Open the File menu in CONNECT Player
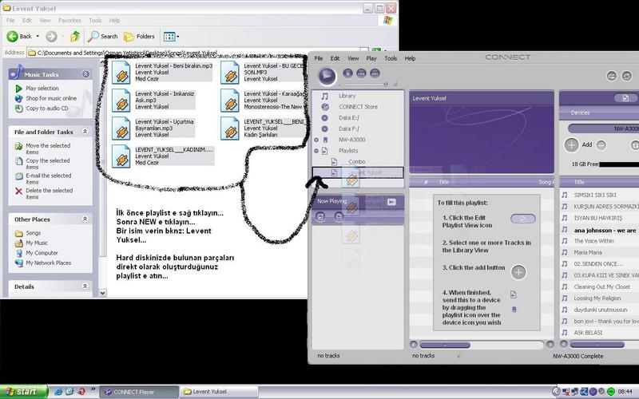Viewport: 639px width, 399px height. [x=318, y=58]
